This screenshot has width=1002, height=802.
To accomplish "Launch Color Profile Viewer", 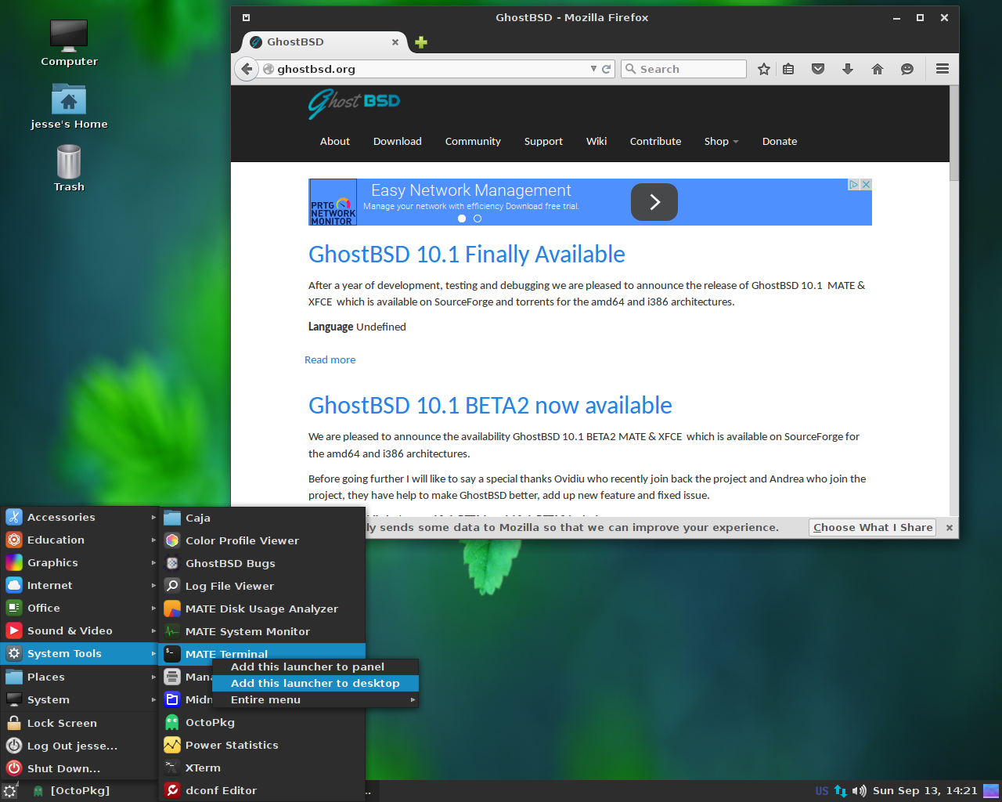I will tap(262, 540).
